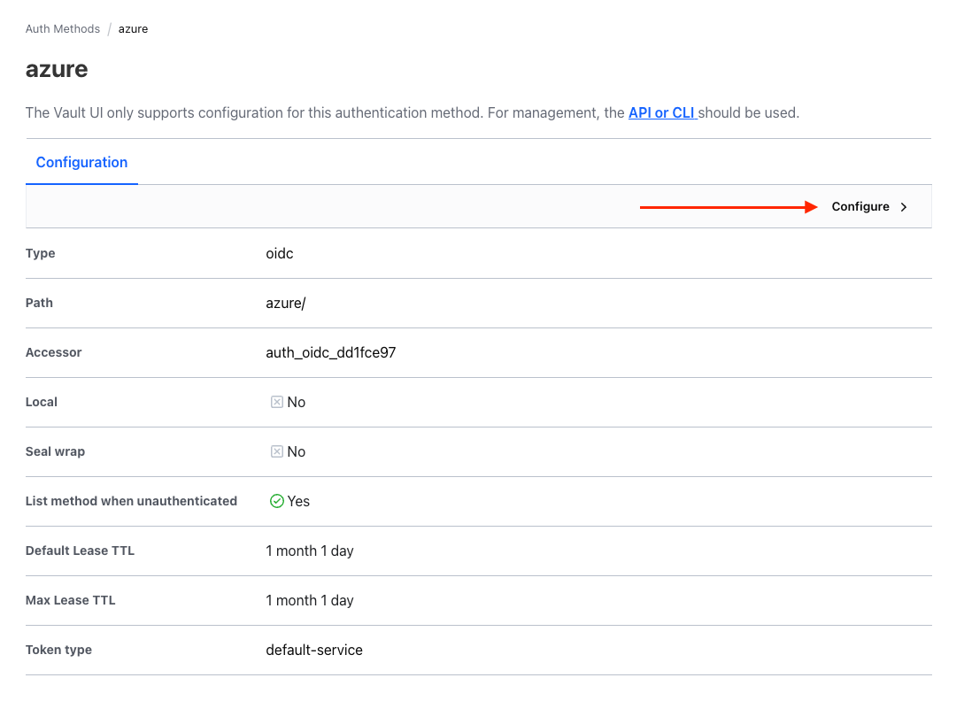Select the accessor value auth_oidc_dd1fce97

330,352
